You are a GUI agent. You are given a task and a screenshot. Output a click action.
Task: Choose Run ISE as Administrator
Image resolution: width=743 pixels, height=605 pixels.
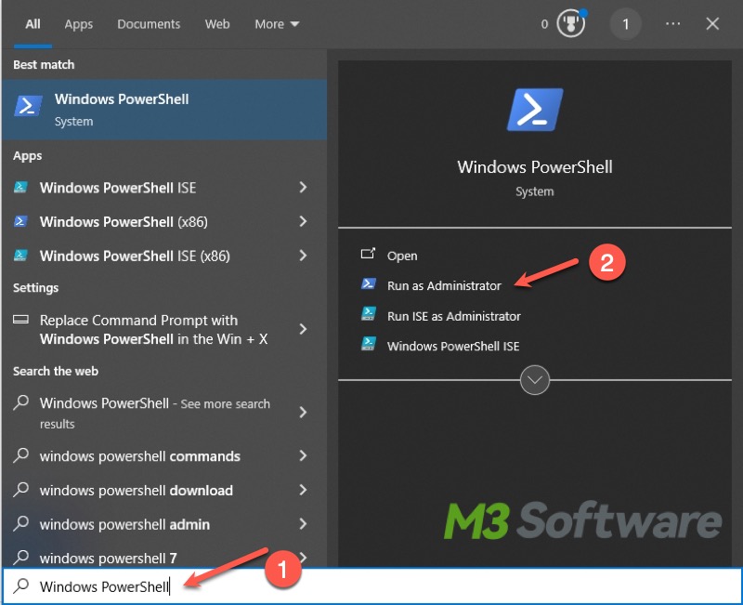click(453, 316)
